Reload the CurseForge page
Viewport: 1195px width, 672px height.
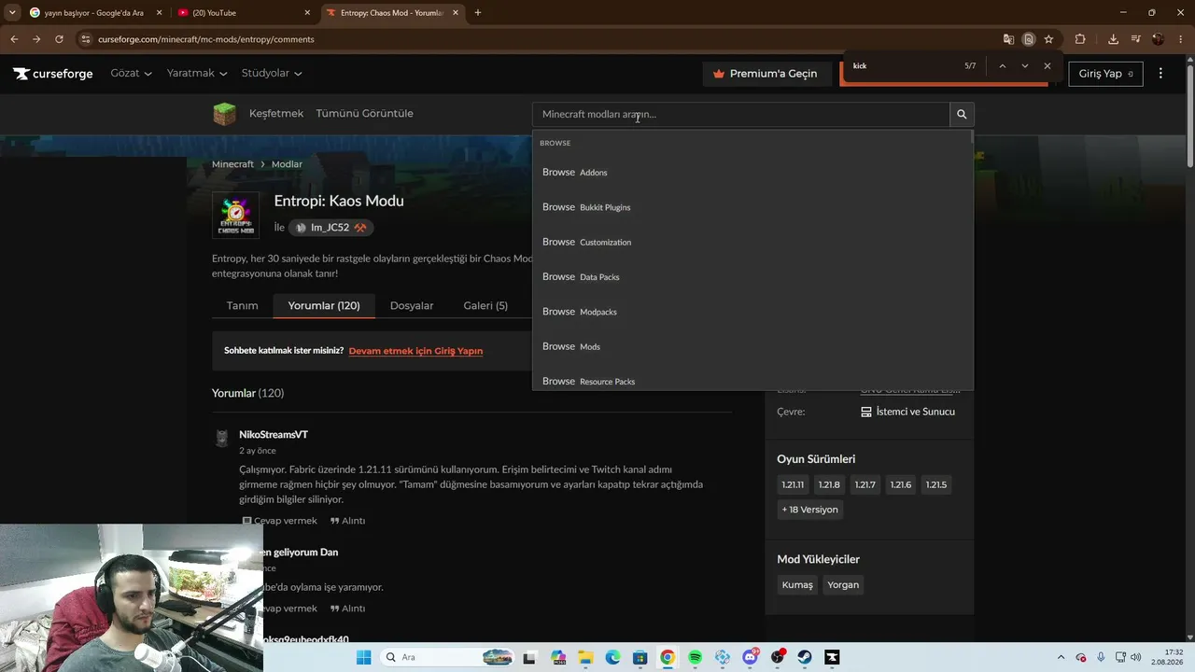click(x=59, y=39)
